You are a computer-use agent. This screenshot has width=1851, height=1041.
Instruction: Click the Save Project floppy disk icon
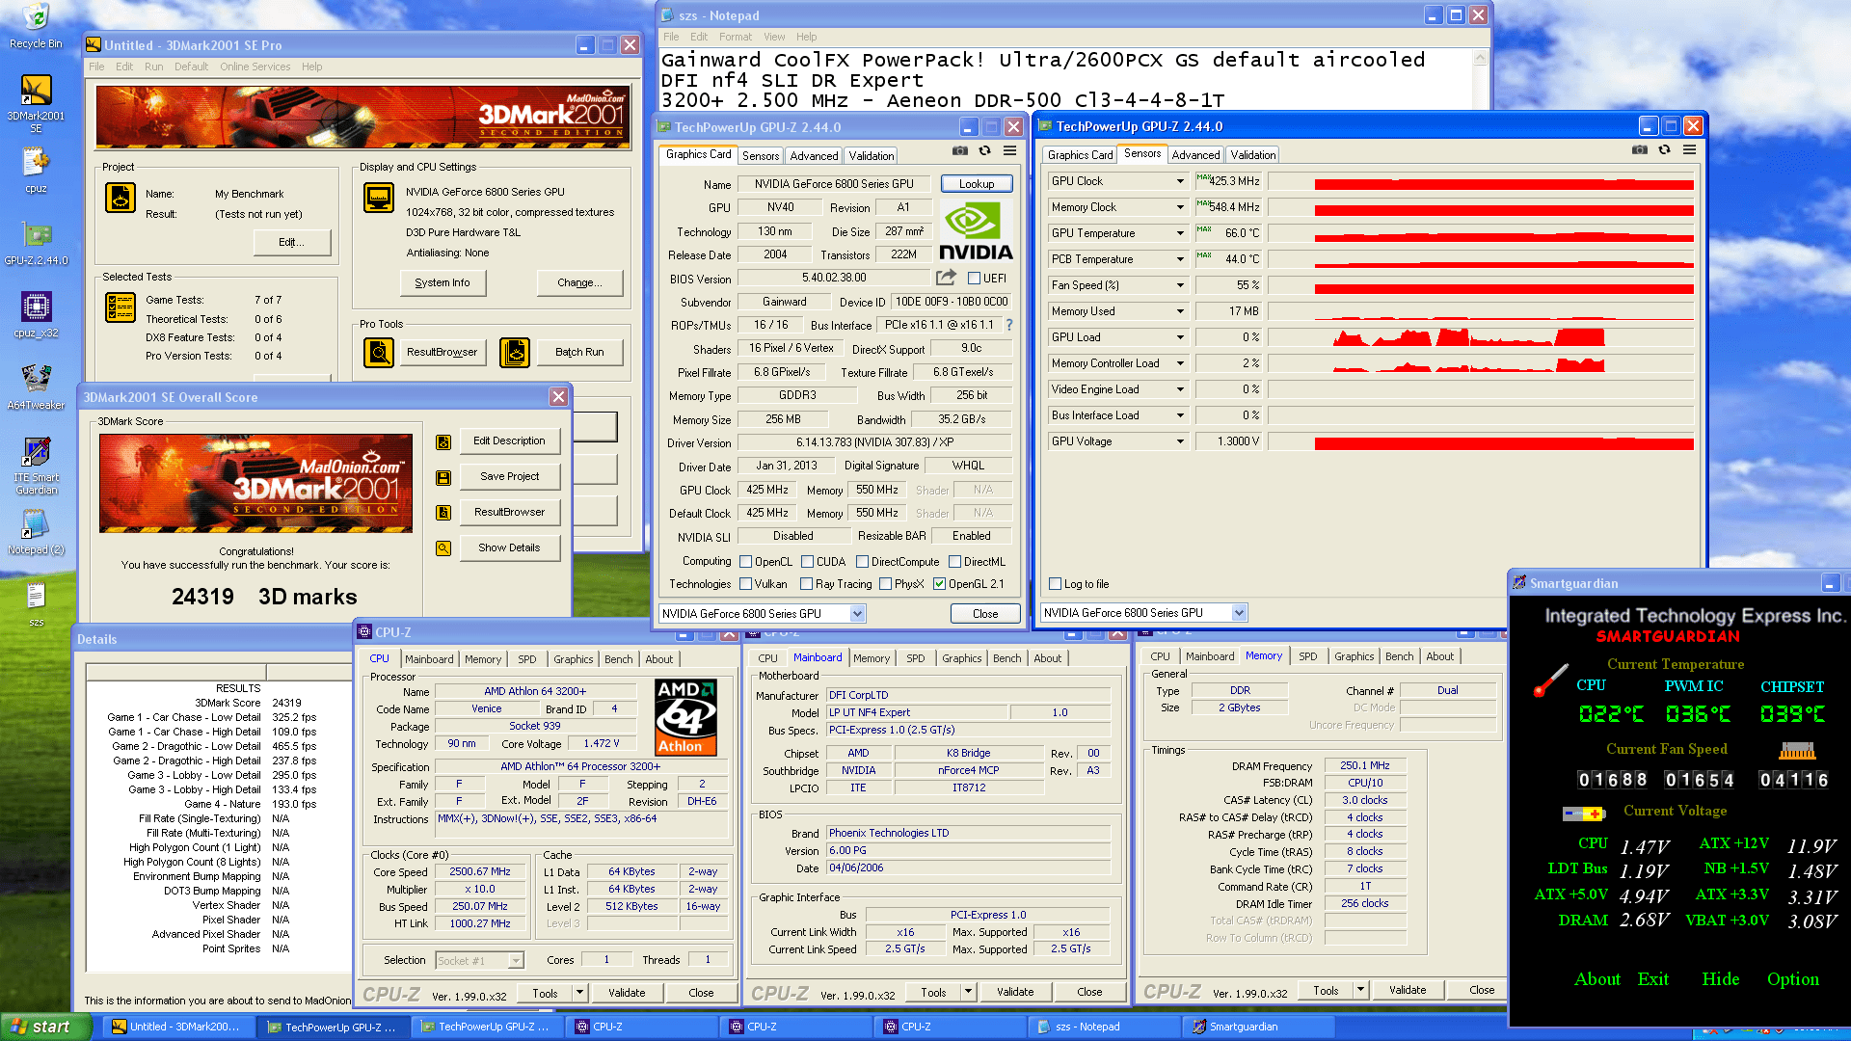pyautogui.click(x=443, y=477)
